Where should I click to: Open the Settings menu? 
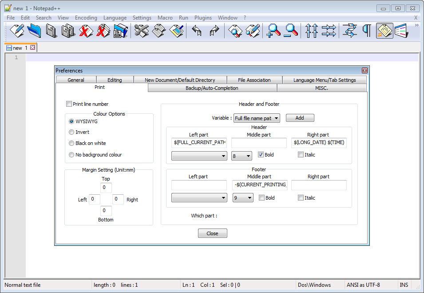pyautogui.click(x=142, y=18)
